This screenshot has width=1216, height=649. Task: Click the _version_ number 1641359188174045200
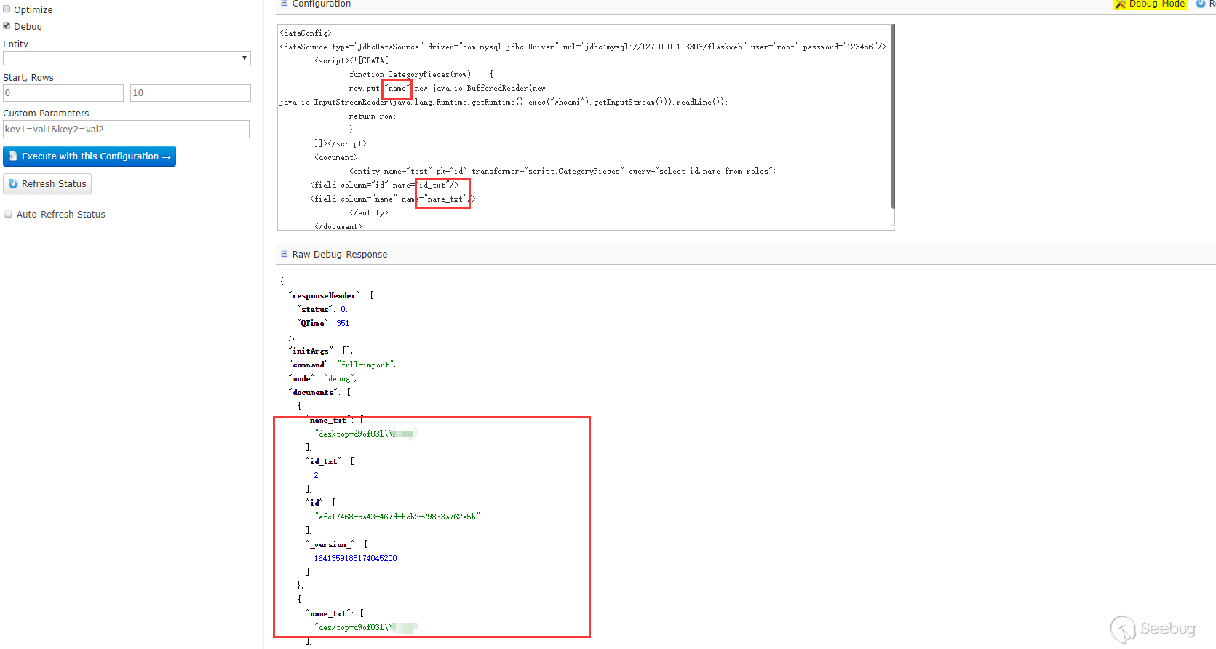tap(355, 558)
